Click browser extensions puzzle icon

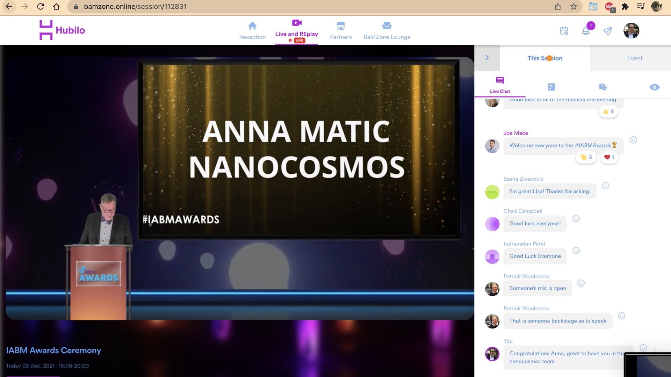pyautogui.click(x=625, y=7)
